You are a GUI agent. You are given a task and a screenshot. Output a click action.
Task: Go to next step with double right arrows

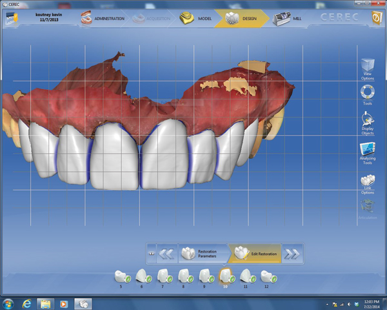click(x=292, y=254)
